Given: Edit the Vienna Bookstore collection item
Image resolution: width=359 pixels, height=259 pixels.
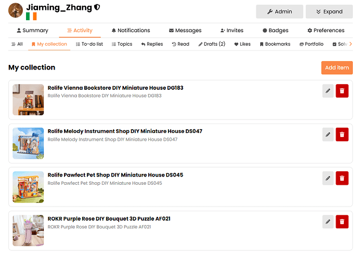Looking at the screenshot, I should pos(328,91).
